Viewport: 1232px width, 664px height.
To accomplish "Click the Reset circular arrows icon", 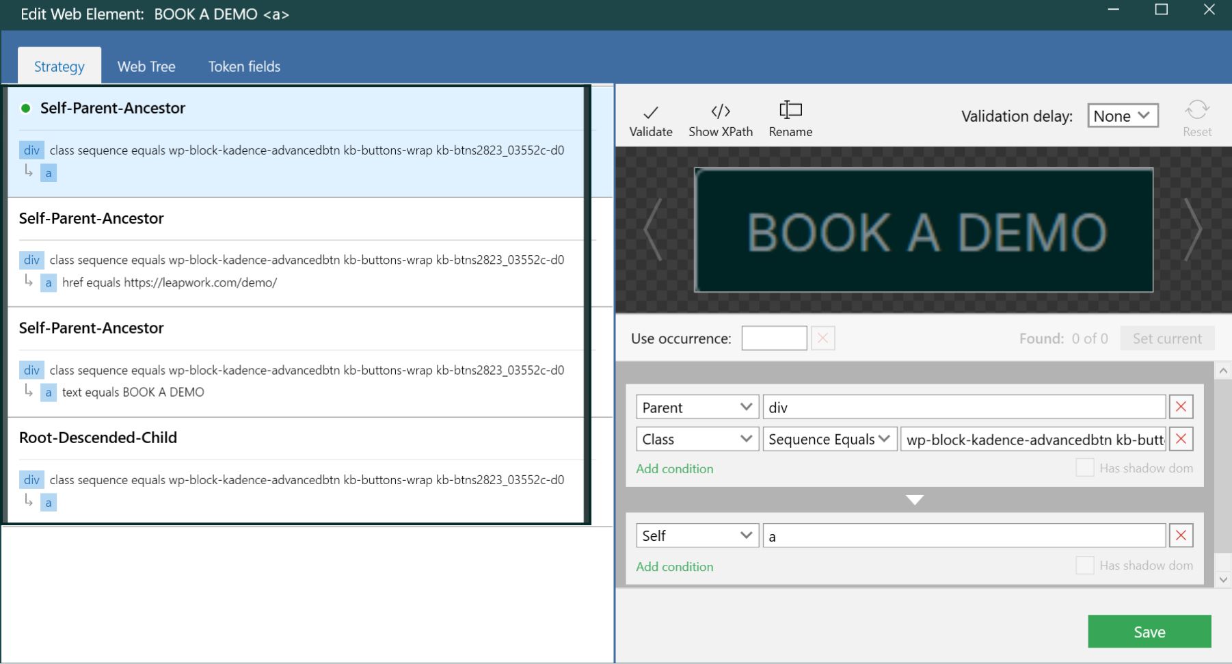I will pyautogui.click(x=1197, y=109).
